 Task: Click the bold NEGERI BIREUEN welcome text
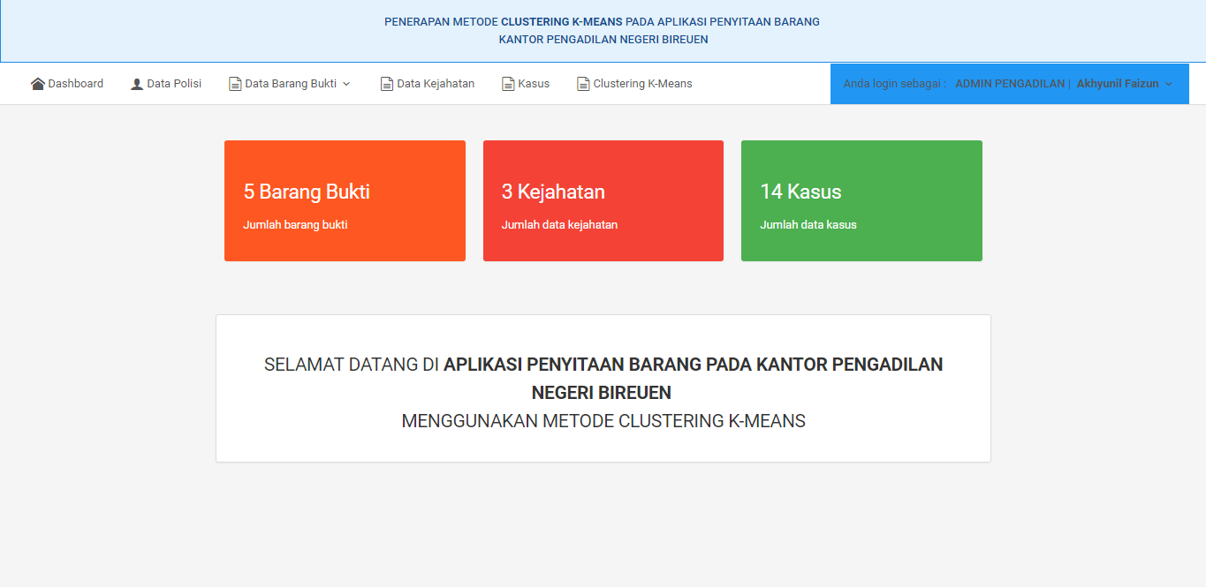(602, 393)
